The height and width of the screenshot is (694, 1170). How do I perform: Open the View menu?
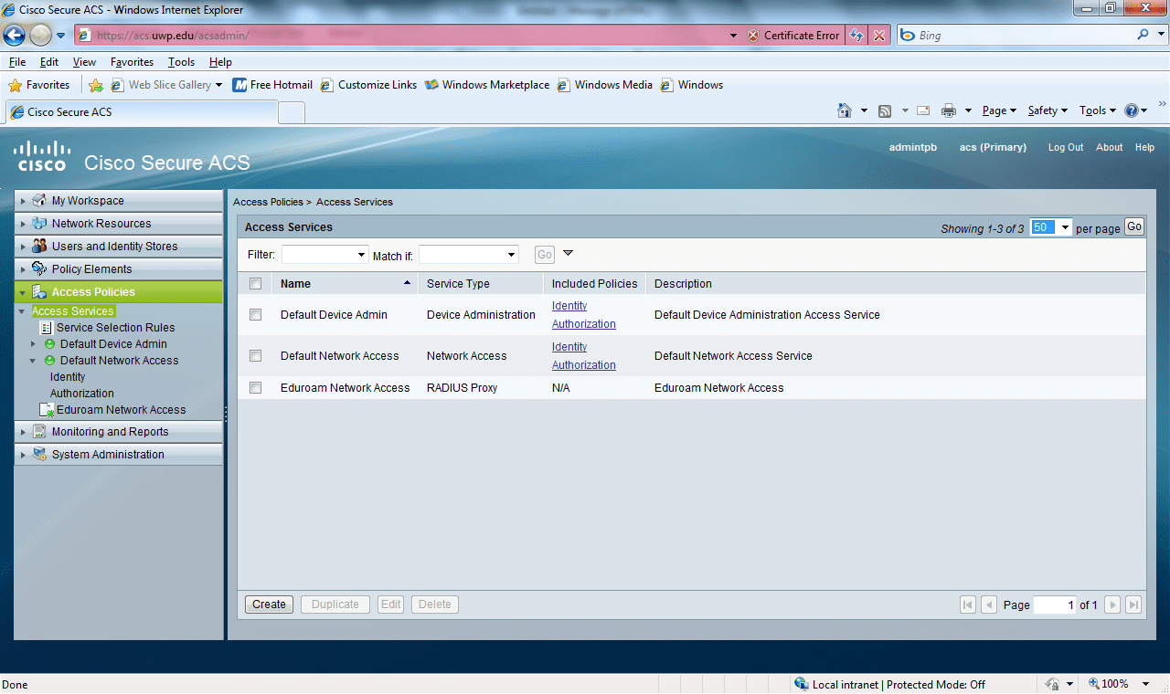[x=84, y=62]
